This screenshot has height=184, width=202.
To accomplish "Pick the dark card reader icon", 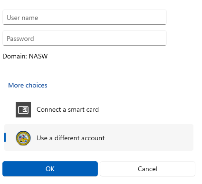I will 23,110.
